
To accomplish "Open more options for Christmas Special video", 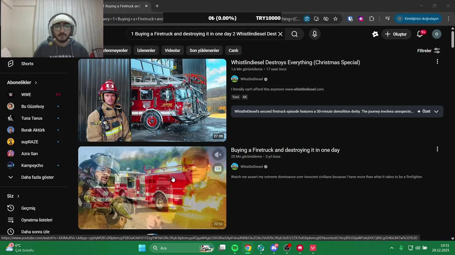I will pos(437,62).
